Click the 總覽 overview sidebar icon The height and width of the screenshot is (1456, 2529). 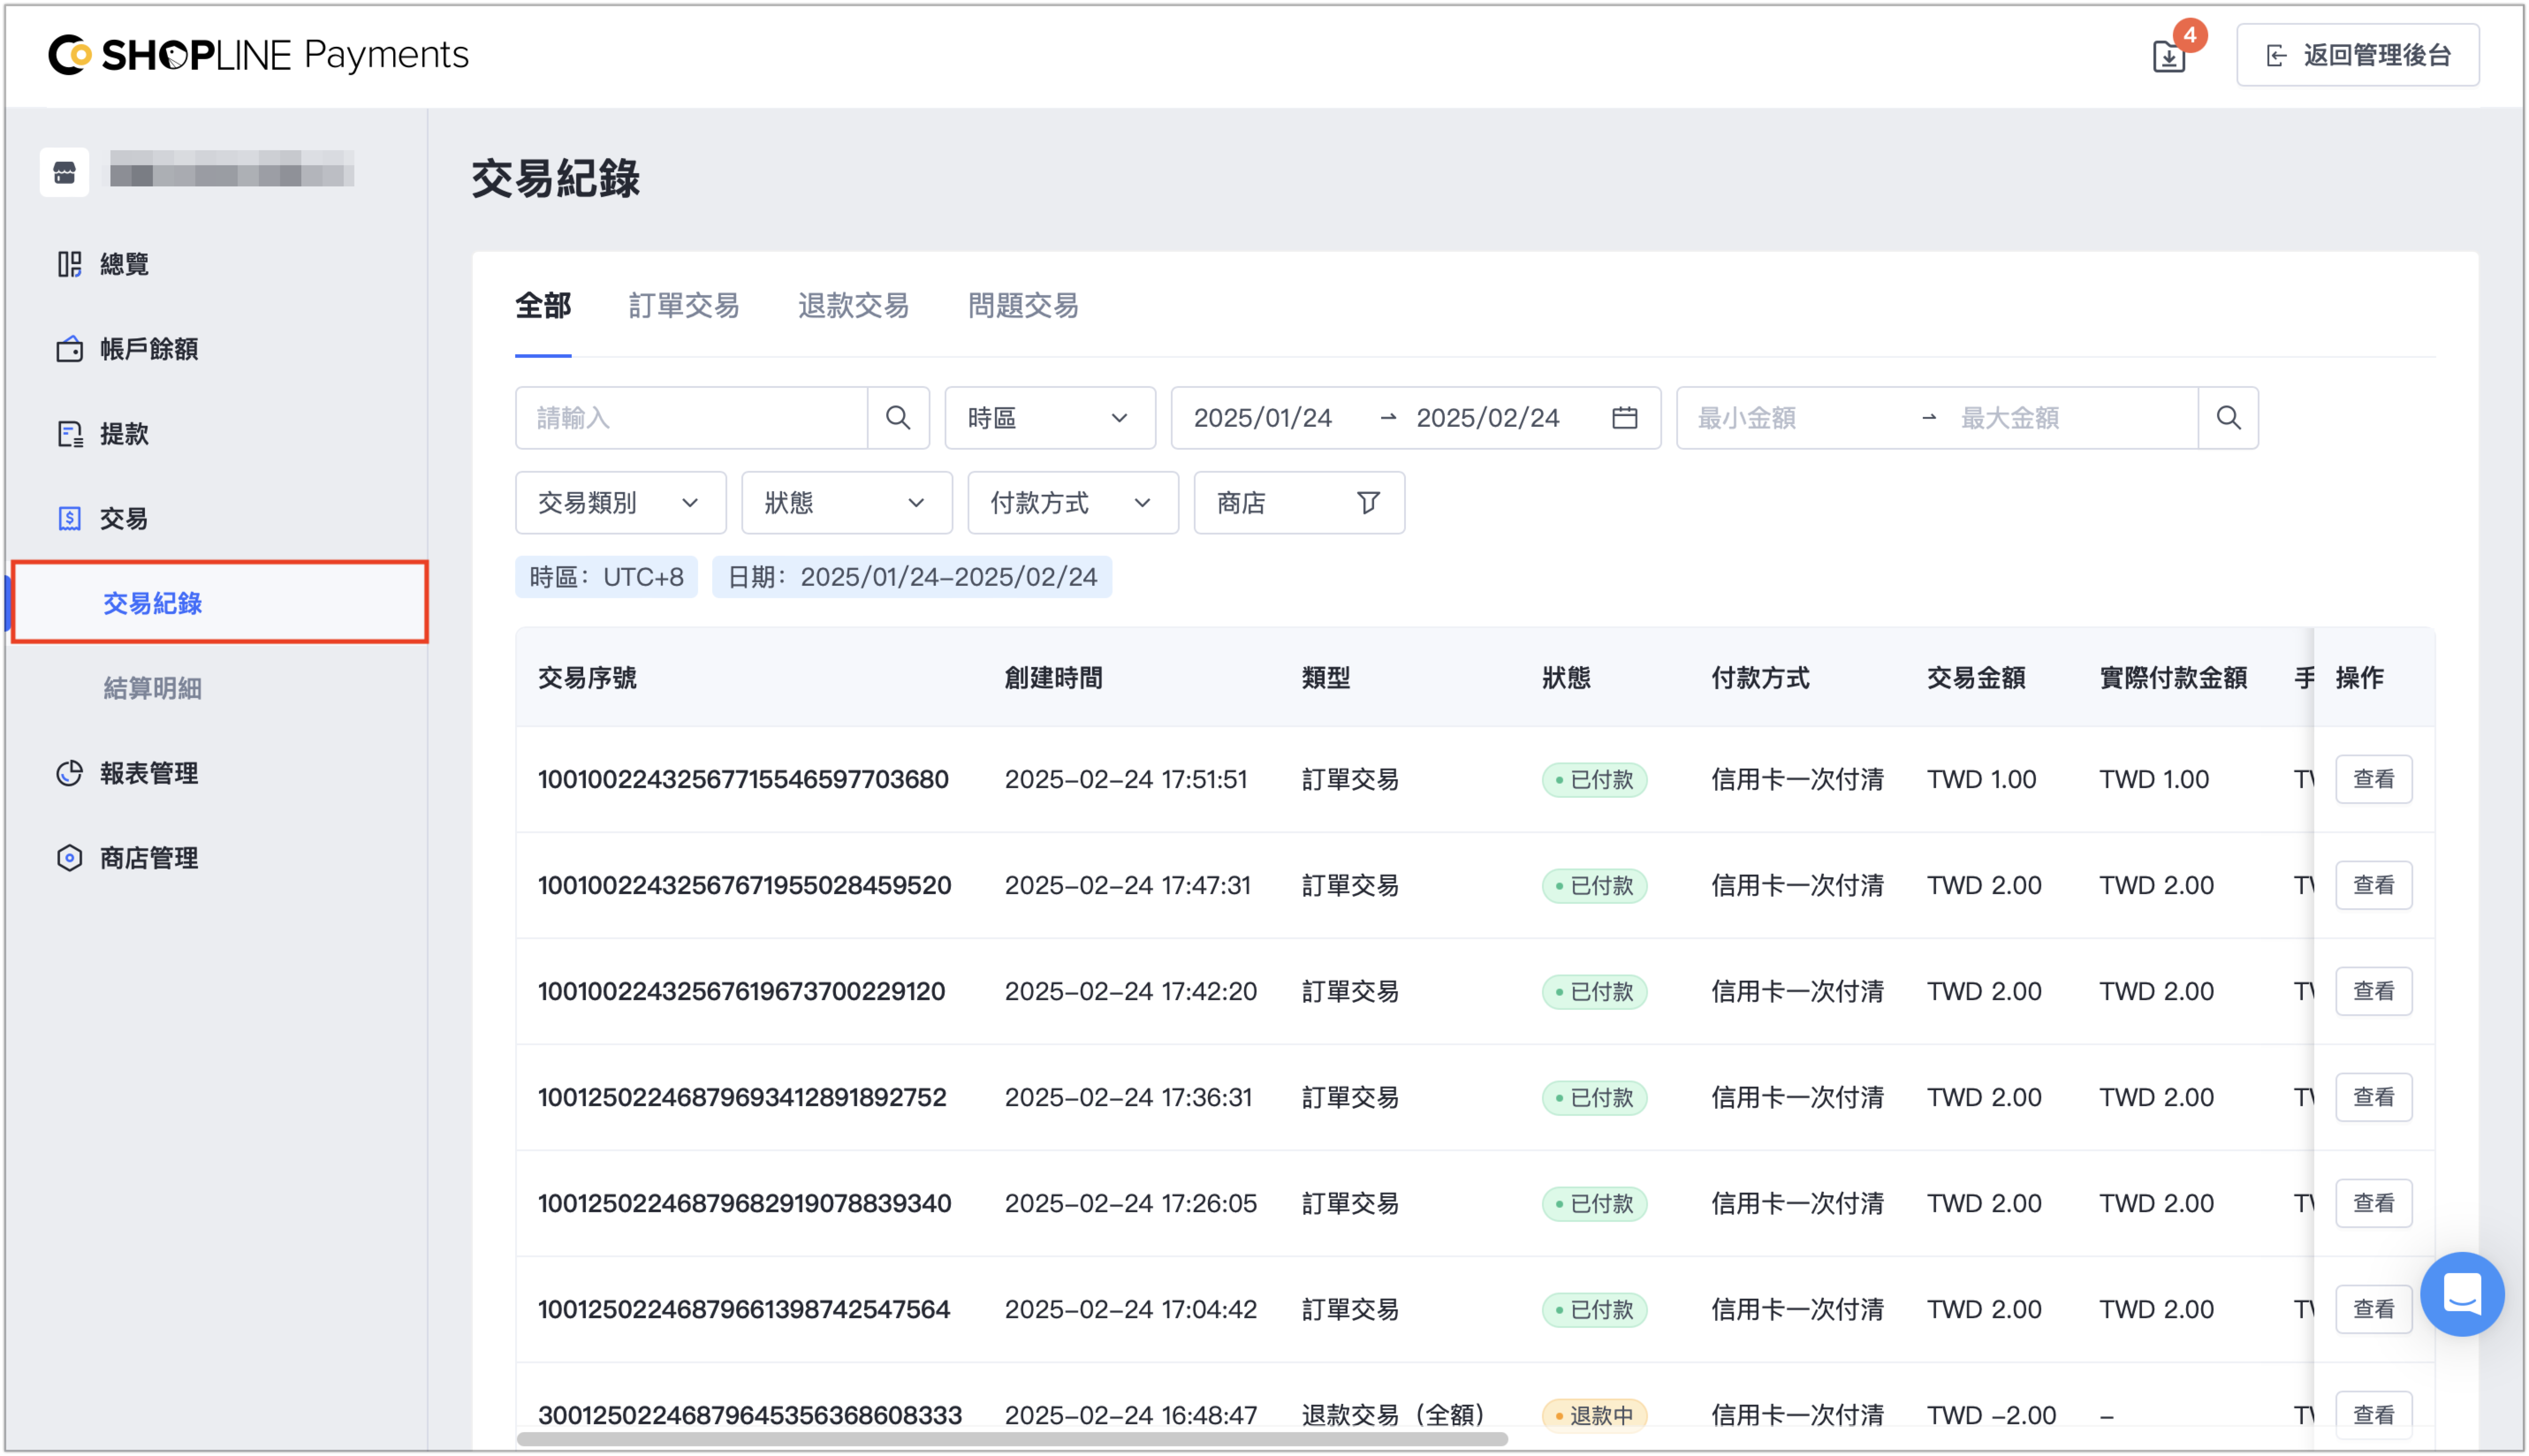(69, 264)
